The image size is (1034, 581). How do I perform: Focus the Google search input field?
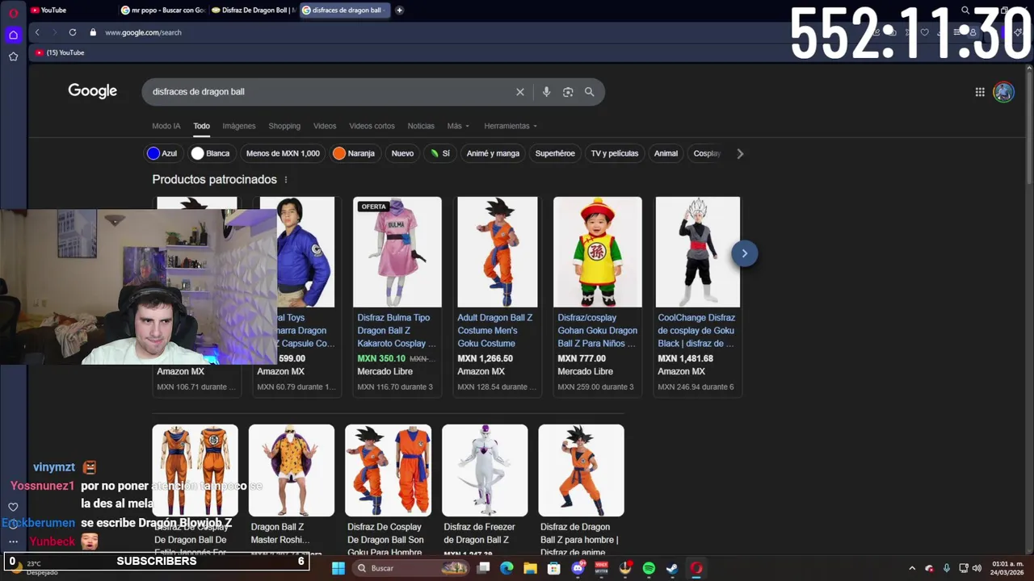[x=331, y=92]
